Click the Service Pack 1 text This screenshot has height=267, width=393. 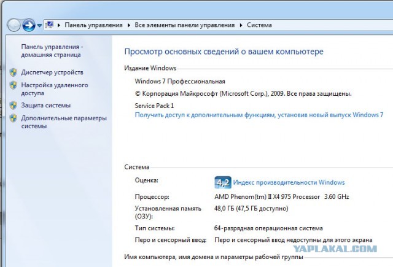pyautogui.click(x=154, y=106)
